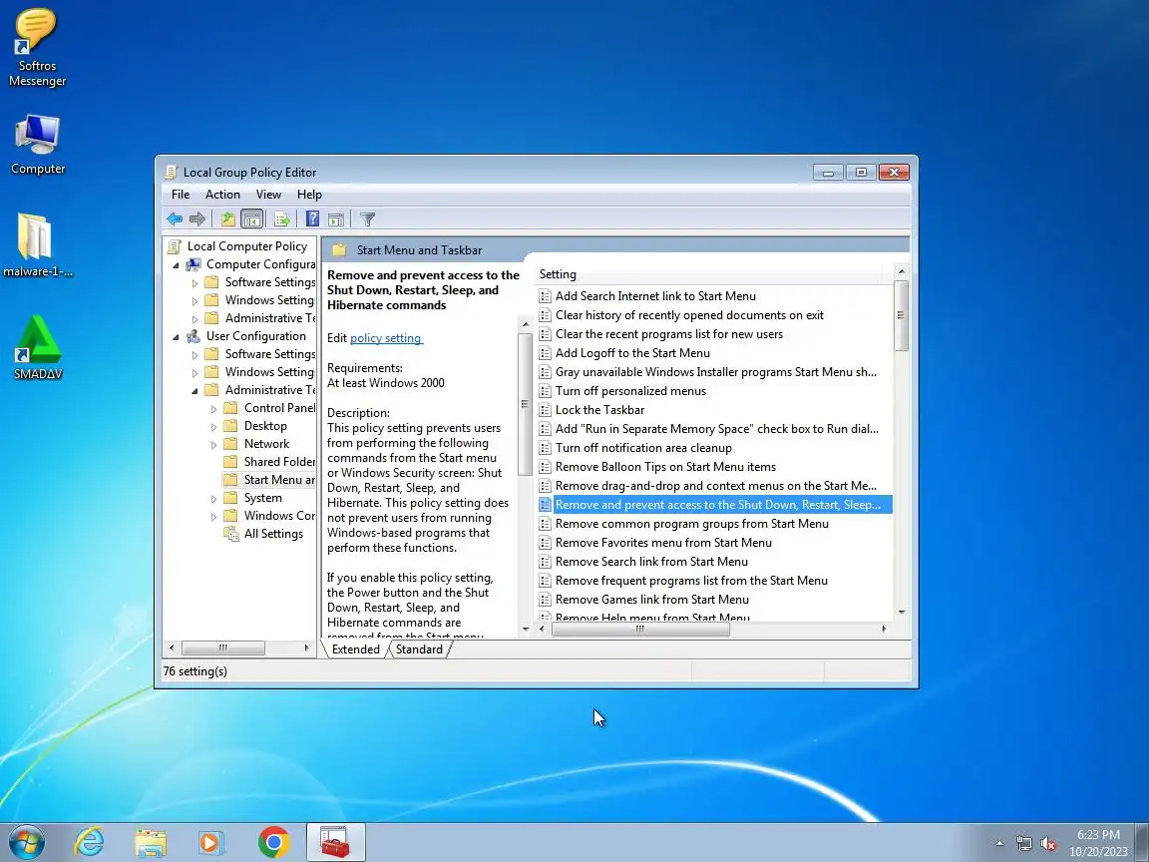Click the taskbar clock and date
1149x862 pixels.
tap(1098, 843)
